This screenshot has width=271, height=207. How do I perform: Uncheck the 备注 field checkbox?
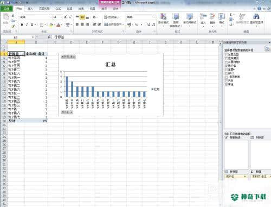[226, 84]
